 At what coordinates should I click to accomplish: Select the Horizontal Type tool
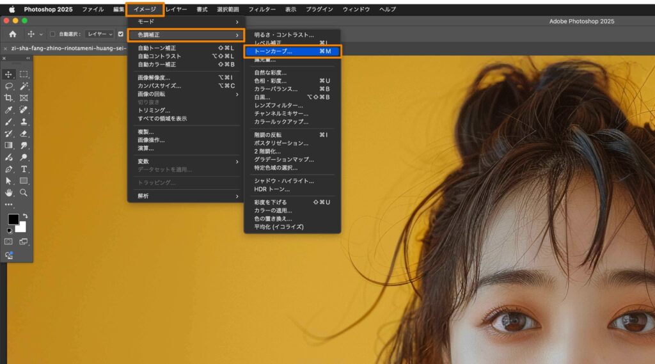[x=24, y=169]
